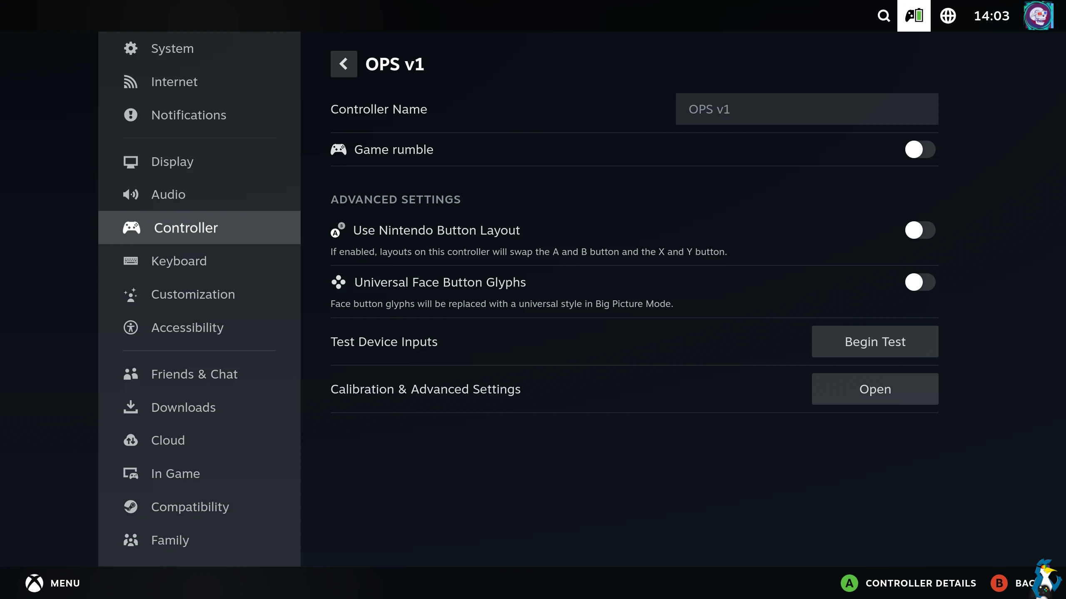Screen dimensions: 1066x599
Task: Click the gamepad icon beside Game rumble
Action: 339,149
